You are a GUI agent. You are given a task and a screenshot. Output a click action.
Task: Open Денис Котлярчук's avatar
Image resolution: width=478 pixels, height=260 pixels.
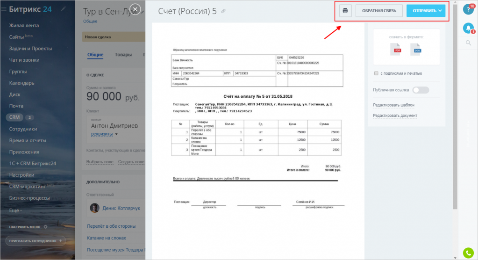(94, 208)
